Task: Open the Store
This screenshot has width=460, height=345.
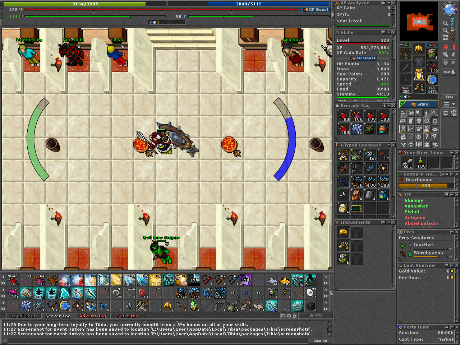Action: 419,104
